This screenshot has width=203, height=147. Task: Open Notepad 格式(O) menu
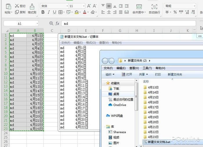coord(91,43)
